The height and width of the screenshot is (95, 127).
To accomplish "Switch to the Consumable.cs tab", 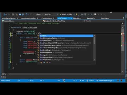I will point(47,18).
